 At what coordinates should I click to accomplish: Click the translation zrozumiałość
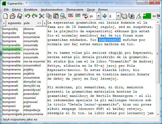pos(32,65)
